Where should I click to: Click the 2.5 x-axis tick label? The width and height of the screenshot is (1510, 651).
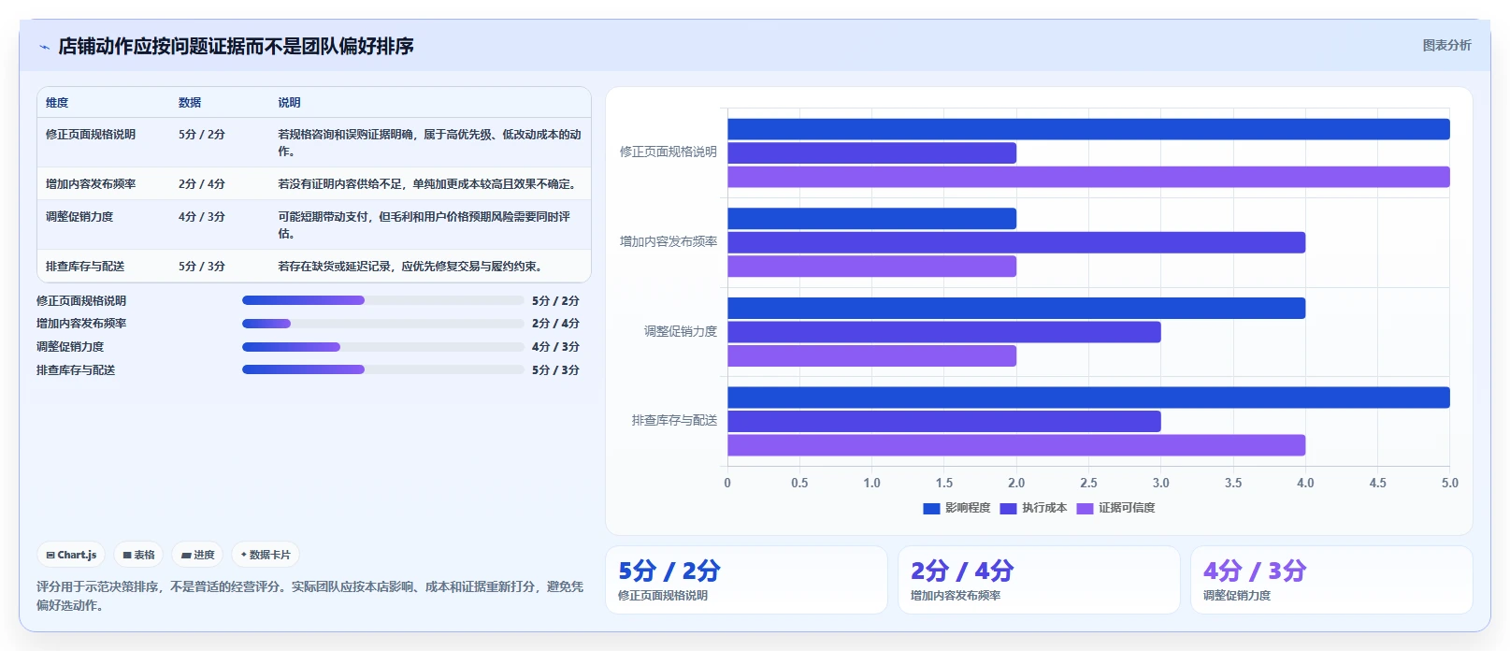(x=1088, y=483)
